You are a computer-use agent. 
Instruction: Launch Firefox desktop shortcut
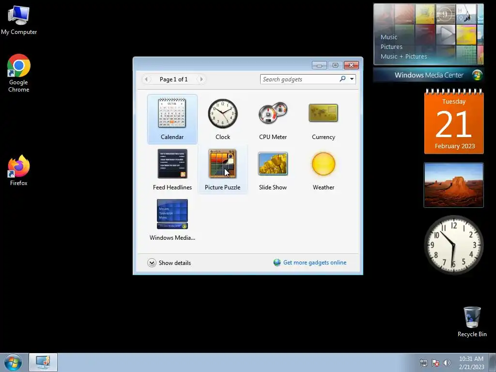click(x=19, y=170)
